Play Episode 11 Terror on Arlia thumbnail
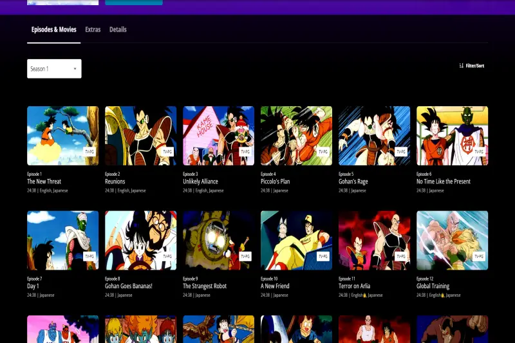 pyautogui.click(x=374, y=240)
